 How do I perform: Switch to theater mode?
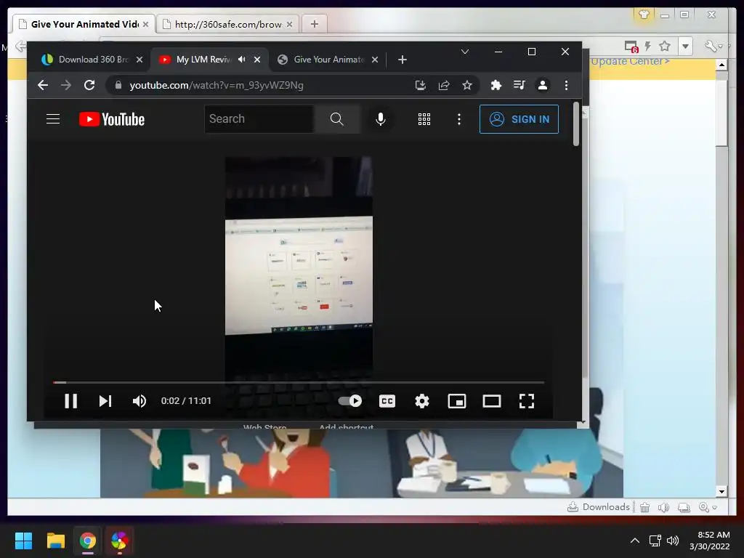point(492,401)
